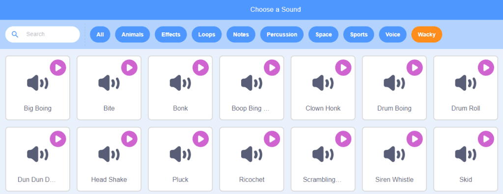
Task: Choose the Voice category filter
Action: point(392,34)
